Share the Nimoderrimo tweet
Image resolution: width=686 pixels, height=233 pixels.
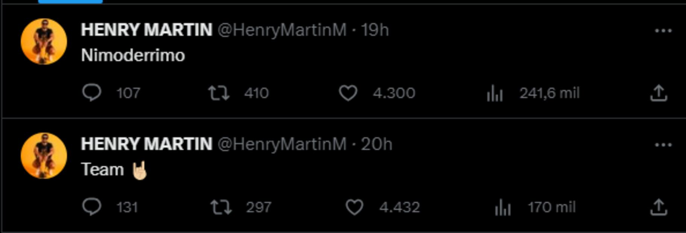(659, 93)
